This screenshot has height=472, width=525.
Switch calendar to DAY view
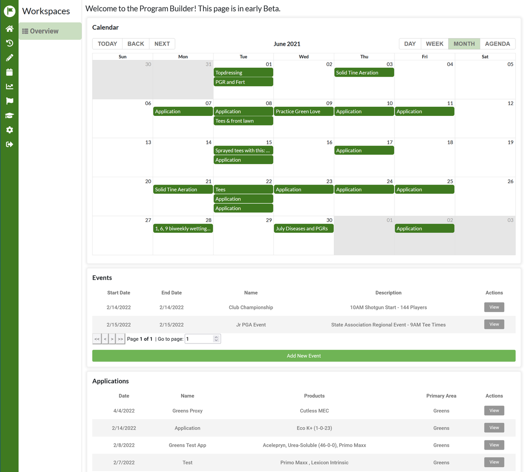410,44
